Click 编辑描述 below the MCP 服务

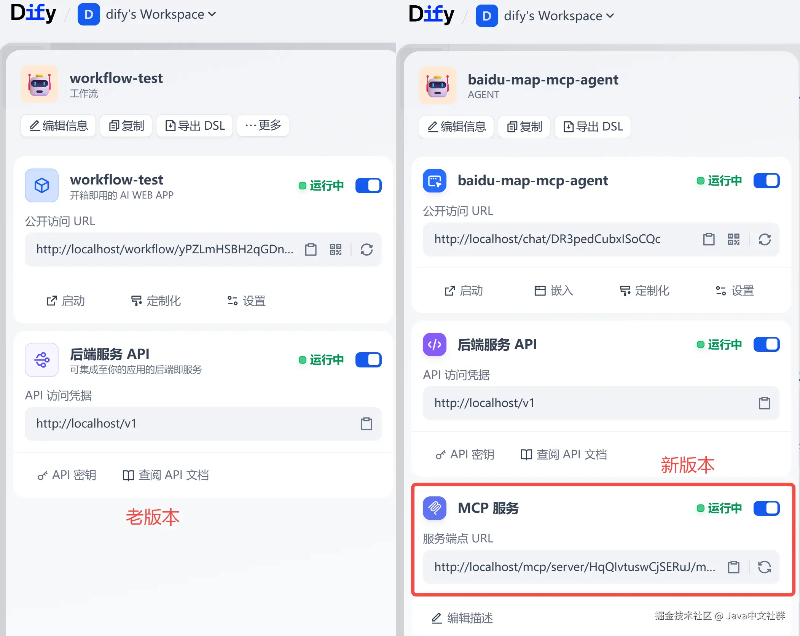pyautogui.click(x=462, y=618)
